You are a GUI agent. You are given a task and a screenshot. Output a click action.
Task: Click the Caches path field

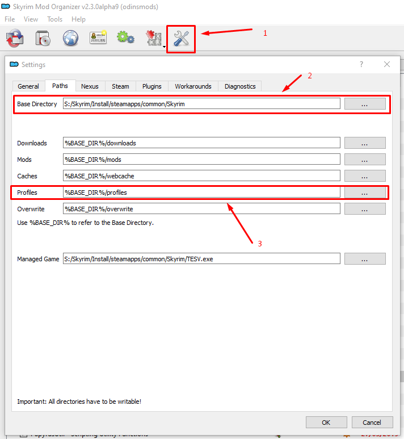(x=201, y=176)
